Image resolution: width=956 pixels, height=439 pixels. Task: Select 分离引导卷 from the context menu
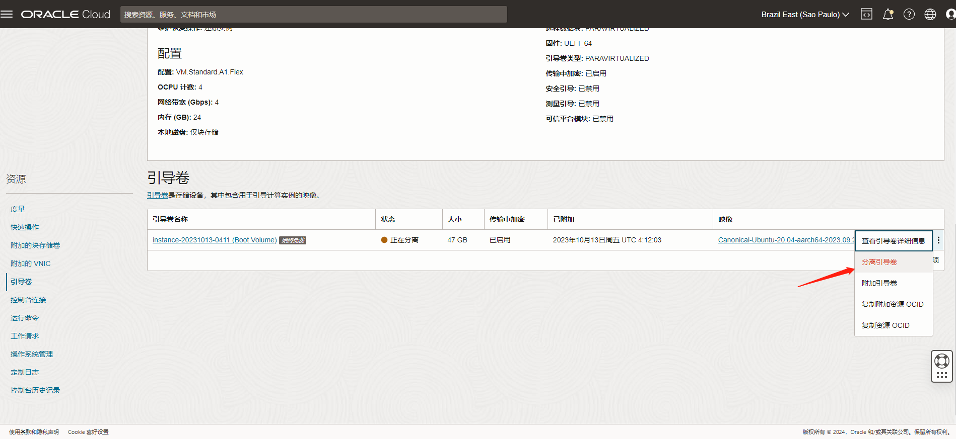879,262
